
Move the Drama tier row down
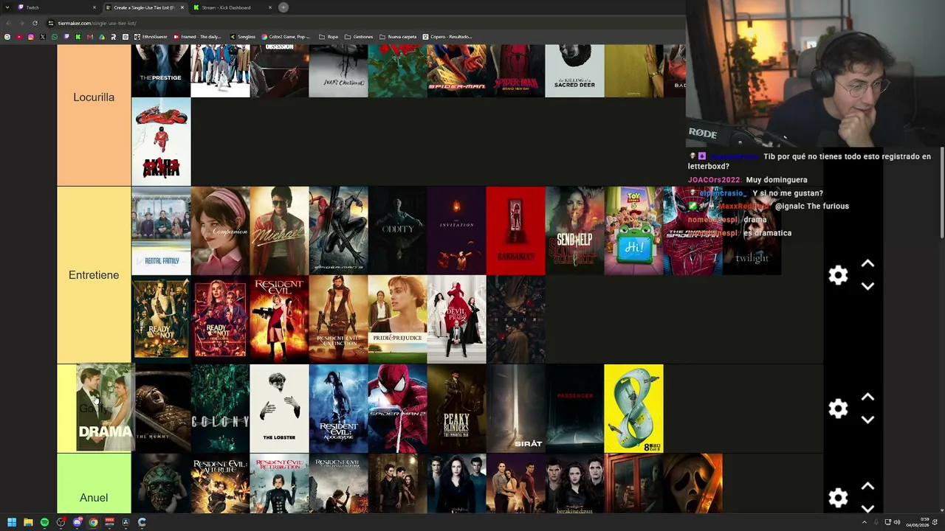(x=867, y=420)
